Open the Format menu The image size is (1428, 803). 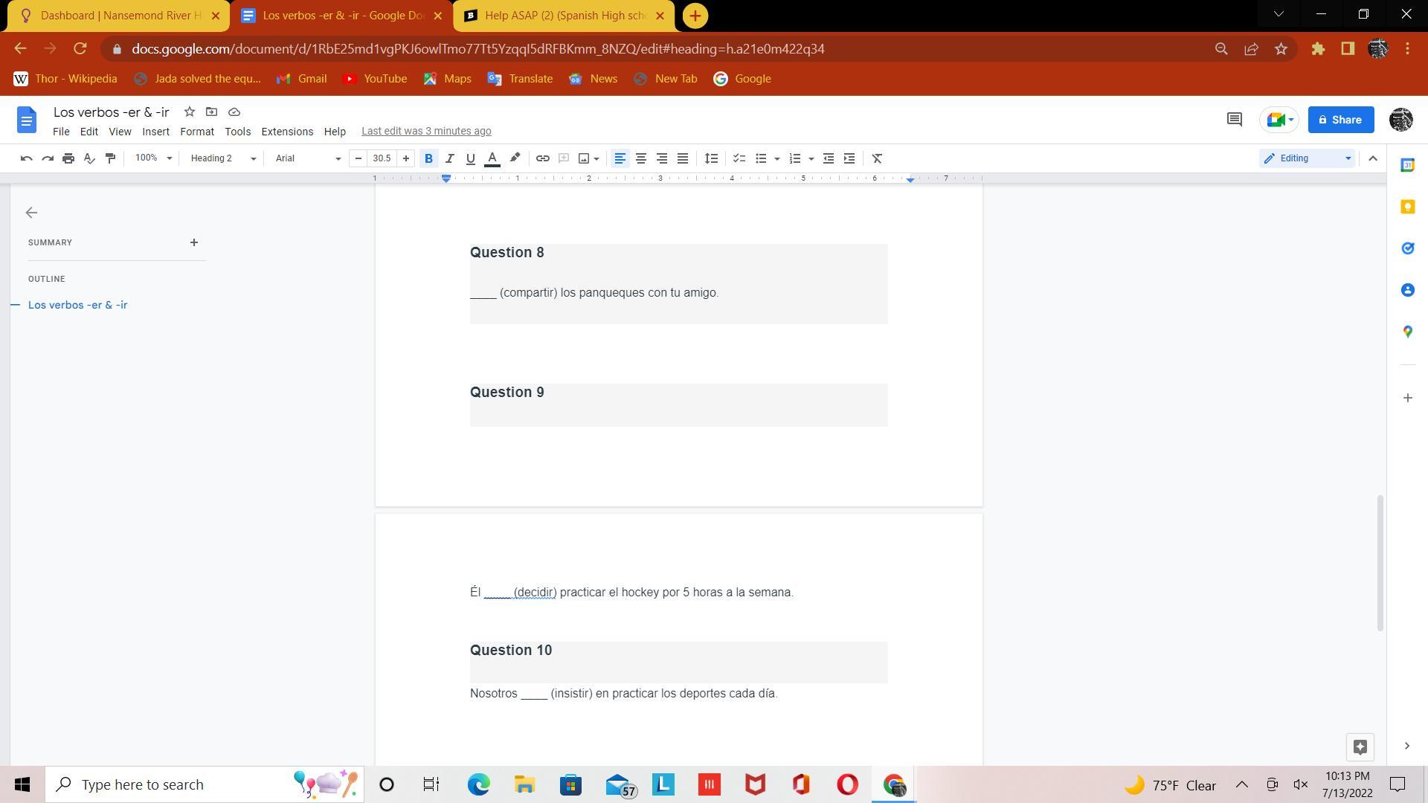tap(196, 132)
